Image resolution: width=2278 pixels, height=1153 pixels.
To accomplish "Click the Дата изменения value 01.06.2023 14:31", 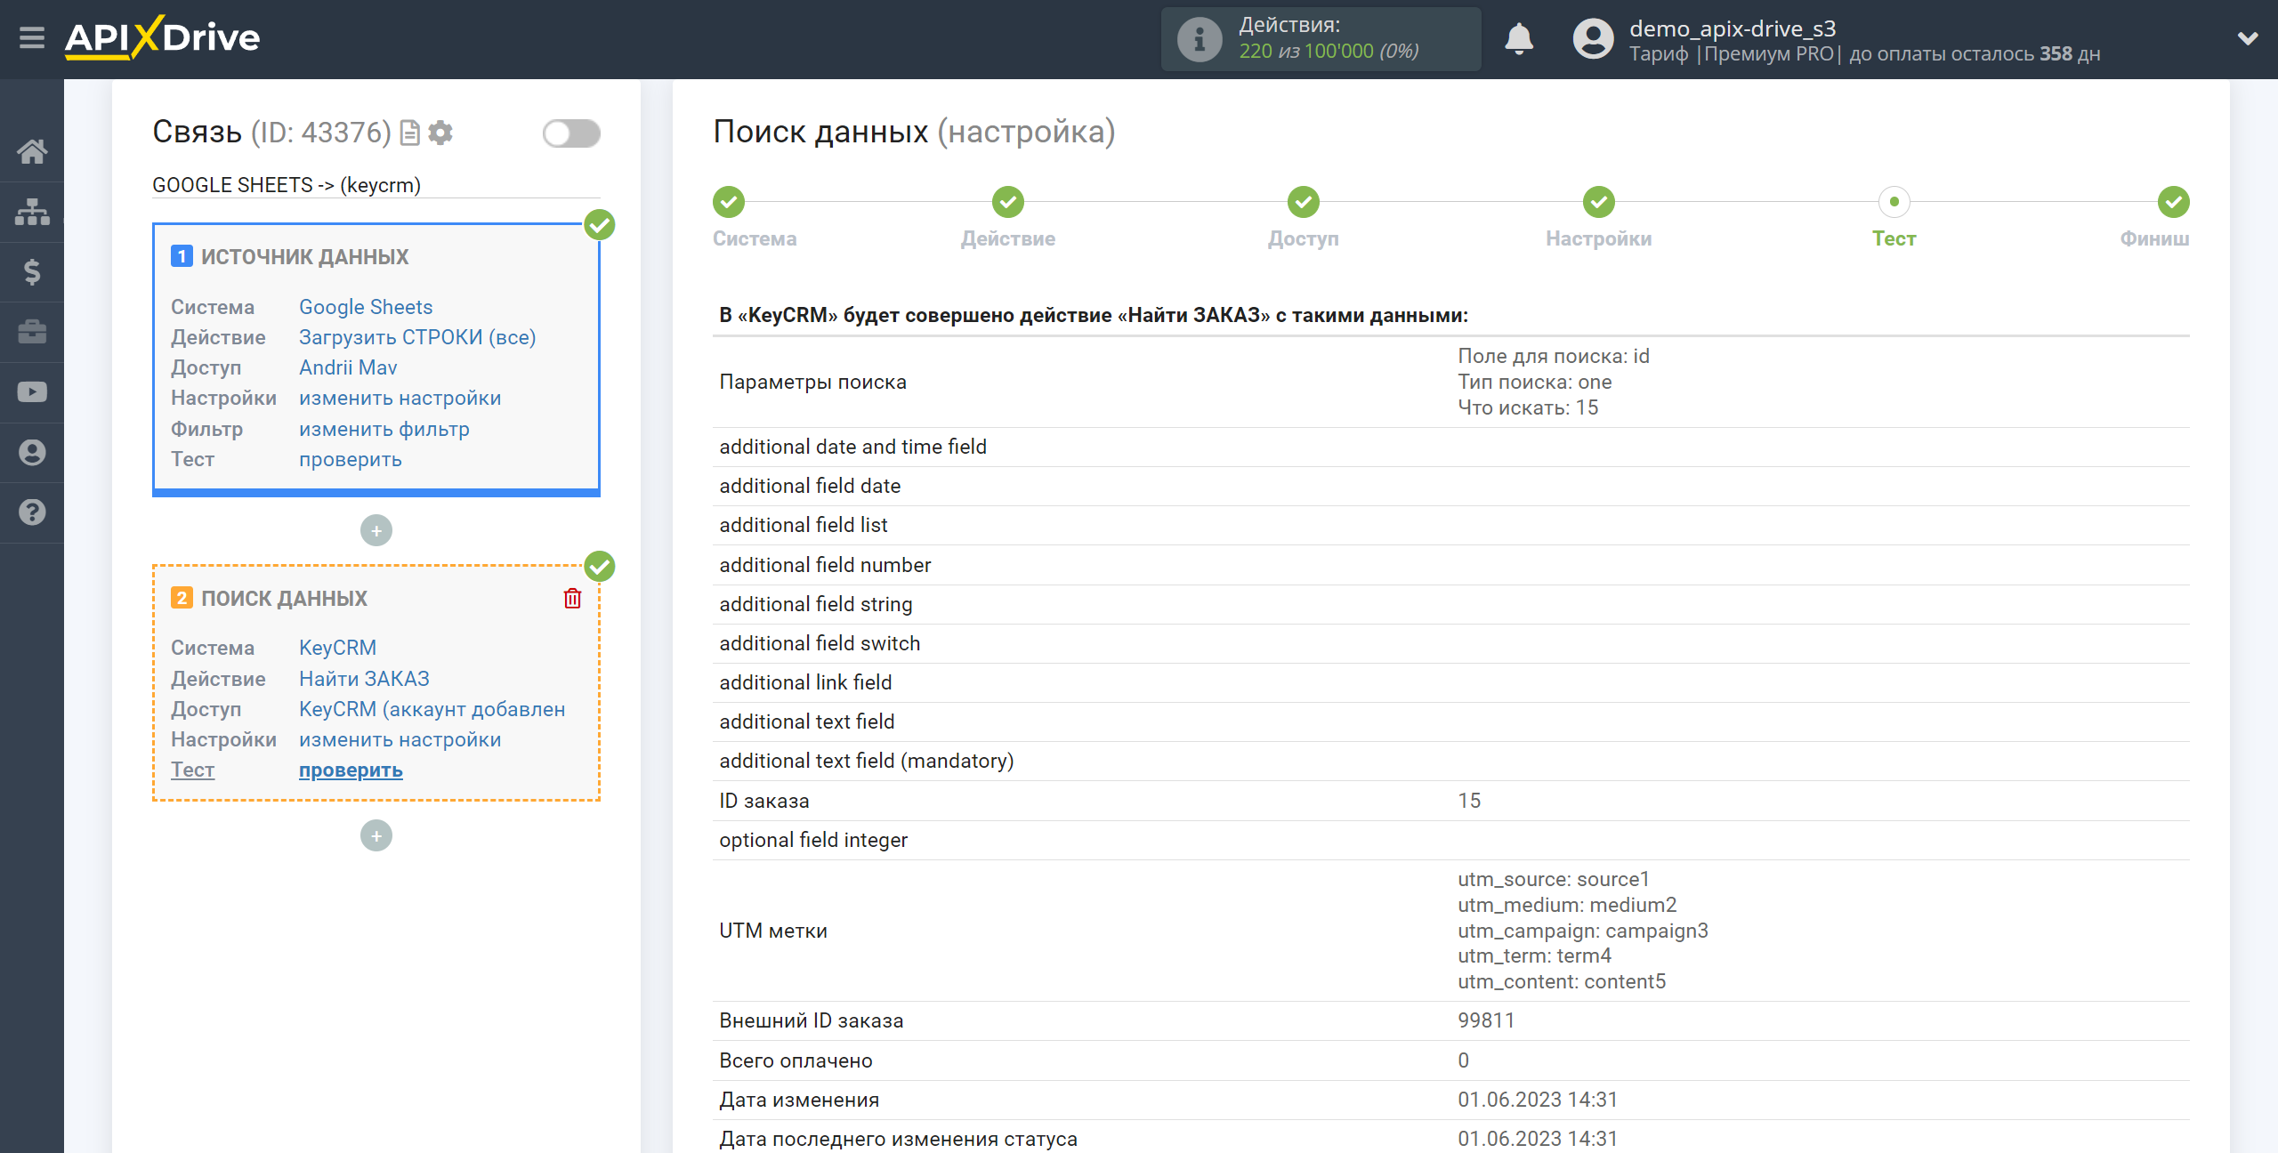I will 1538,1100.
